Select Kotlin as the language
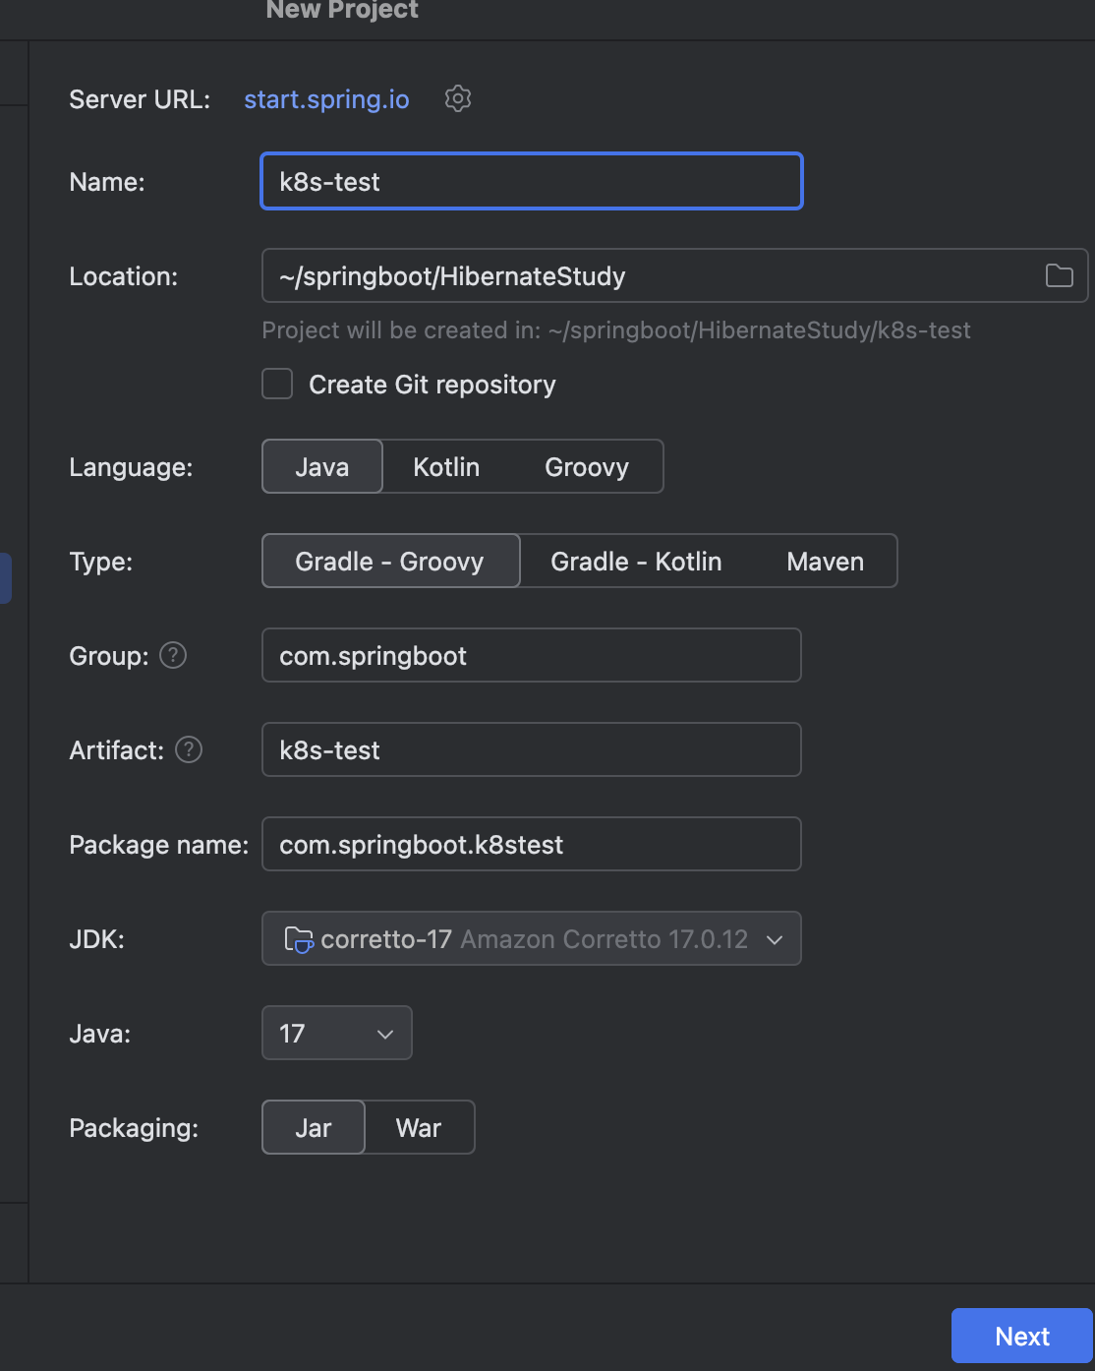The width and height of the screenshot is (1095, 1371). pyautogui.click(x=446, y=467)
